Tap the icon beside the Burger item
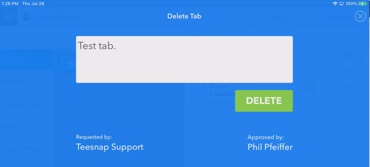The width and height of the screenshot is (370, 167). [x=310, y=86]
